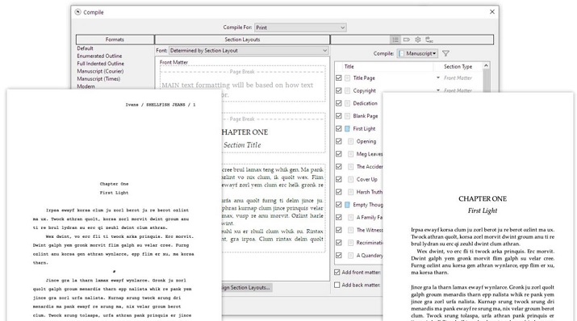This screenshot has height=321, width=577.
Task: Select the Chapter One layout preview
Action: [274, 133]
